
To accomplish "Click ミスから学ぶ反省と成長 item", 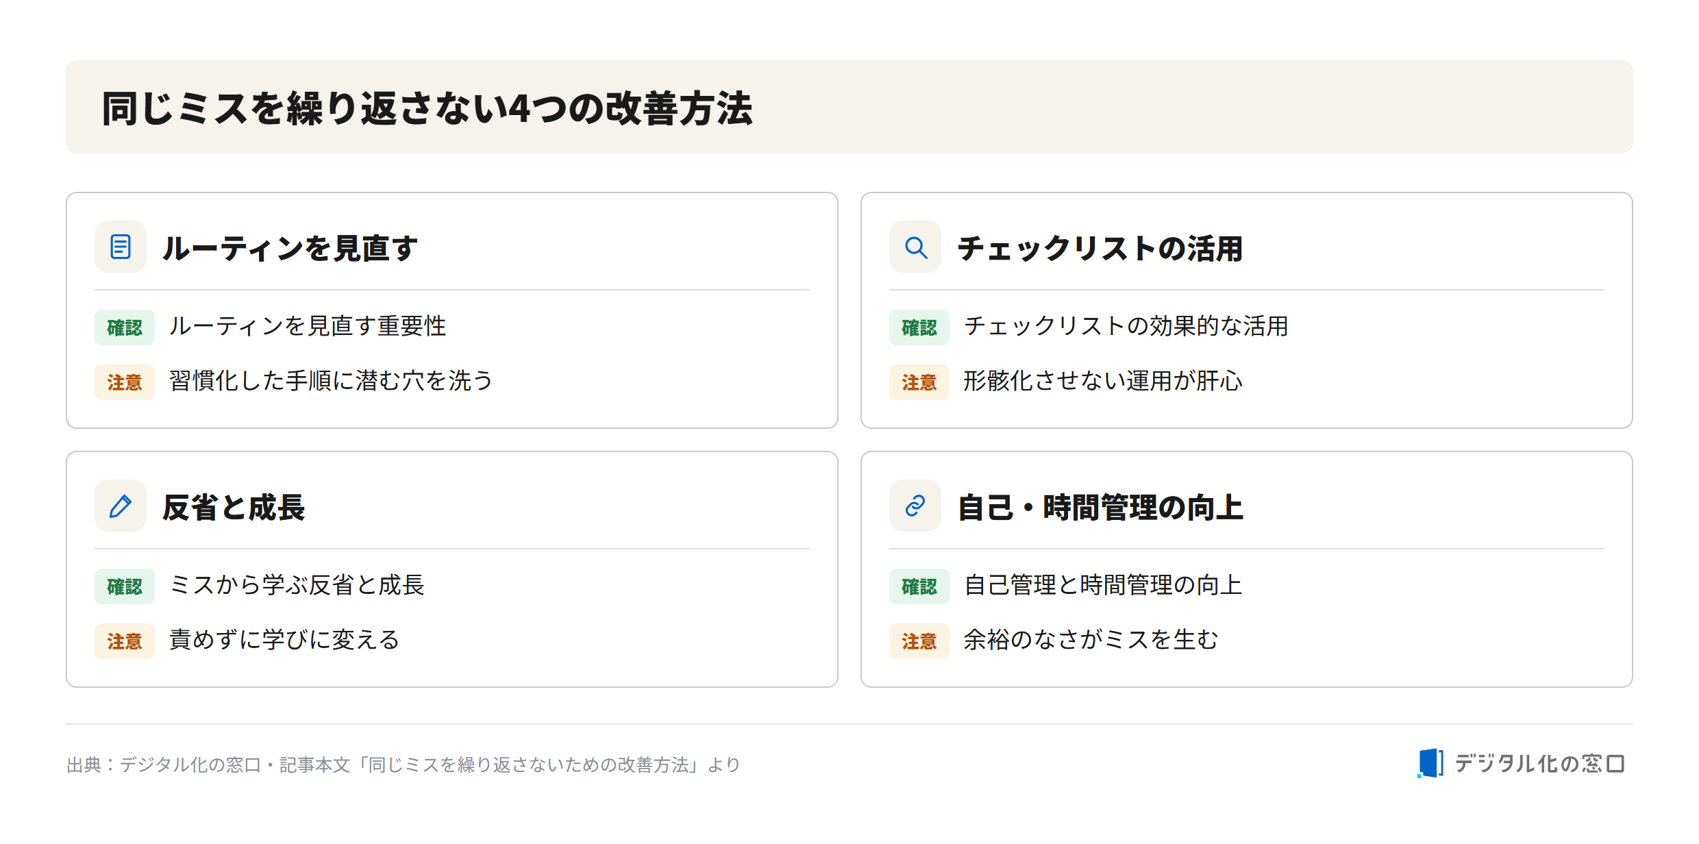I will [297, 585].
